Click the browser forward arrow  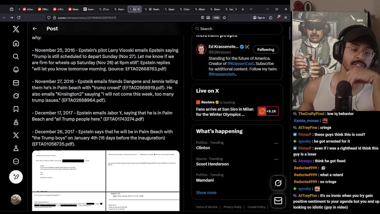click(12, 18)
